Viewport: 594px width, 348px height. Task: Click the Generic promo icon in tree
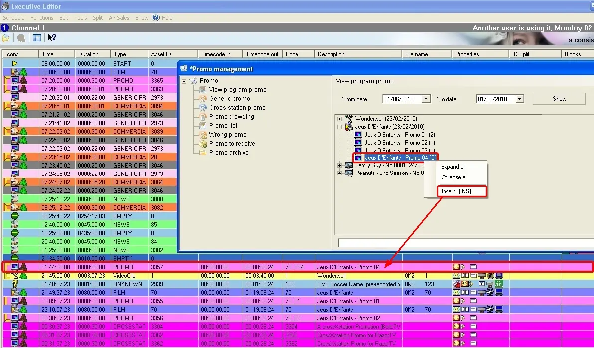pos(203,99)
